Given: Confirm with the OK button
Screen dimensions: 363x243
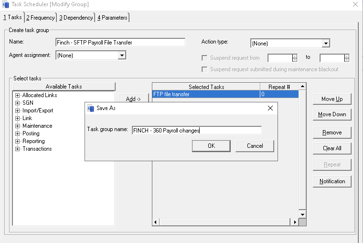Looking at the screenshot, I should click(211, 146).
